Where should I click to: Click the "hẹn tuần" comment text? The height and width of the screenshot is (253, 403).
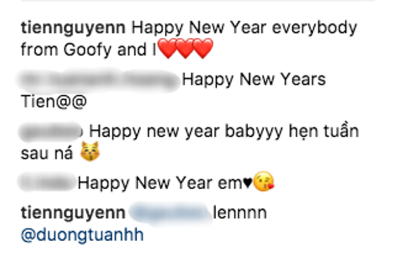[324, 132]
